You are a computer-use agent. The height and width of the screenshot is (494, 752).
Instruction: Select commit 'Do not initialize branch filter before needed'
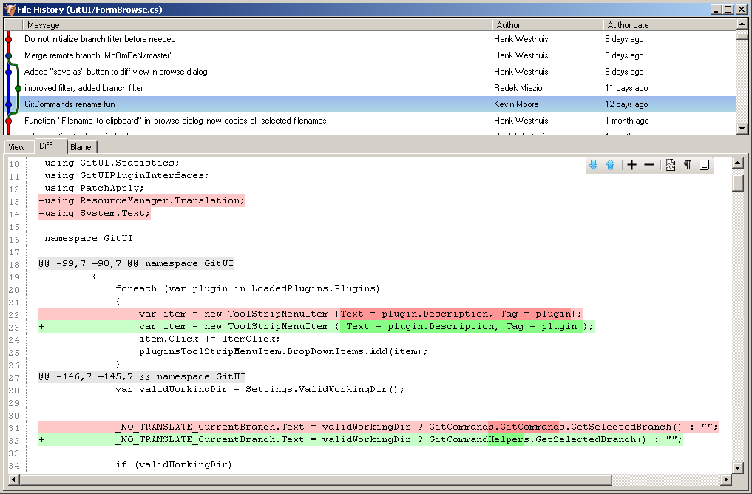[100, 39]
